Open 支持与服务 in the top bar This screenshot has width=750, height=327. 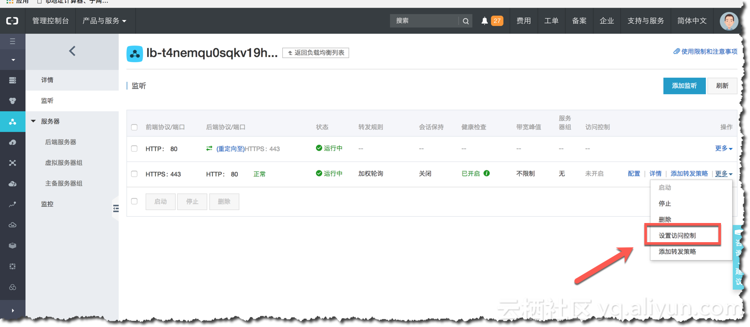645,21
